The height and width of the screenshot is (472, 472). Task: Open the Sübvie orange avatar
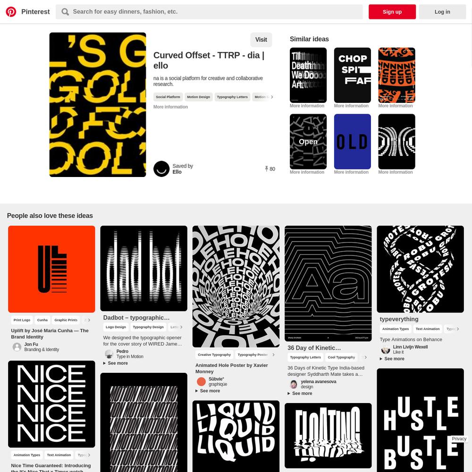[x=201, y=381]
